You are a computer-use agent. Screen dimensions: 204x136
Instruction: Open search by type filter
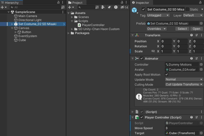103,7
